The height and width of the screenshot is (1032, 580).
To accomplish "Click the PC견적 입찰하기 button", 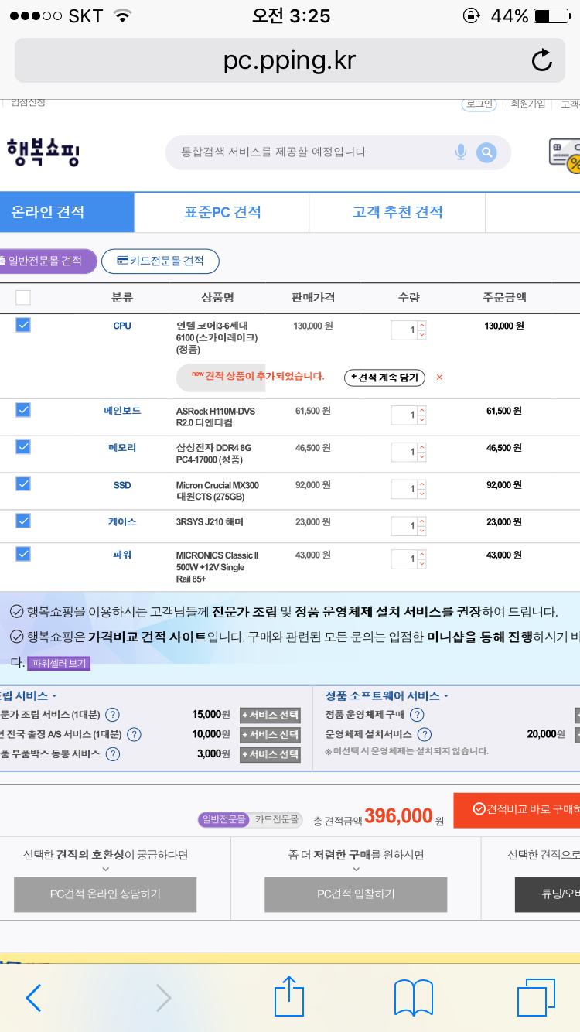I will (356, 894).
